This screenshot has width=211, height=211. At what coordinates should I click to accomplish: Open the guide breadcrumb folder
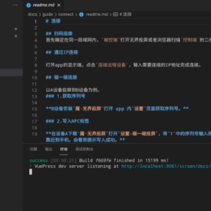[47, 15]
